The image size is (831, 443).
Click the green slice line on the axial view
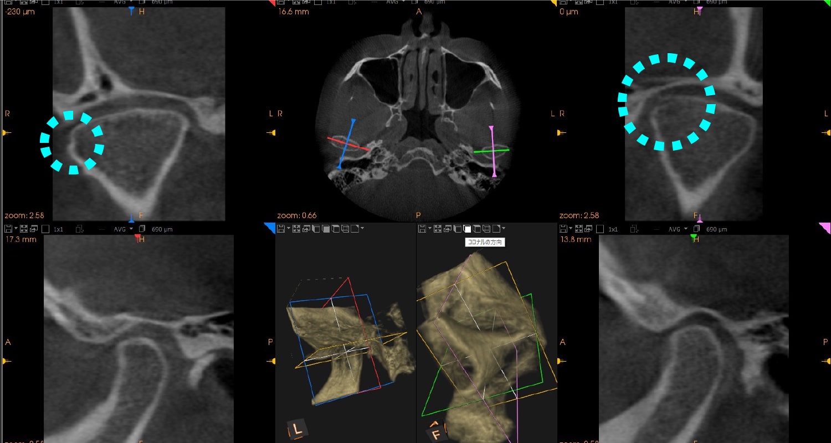491,150
